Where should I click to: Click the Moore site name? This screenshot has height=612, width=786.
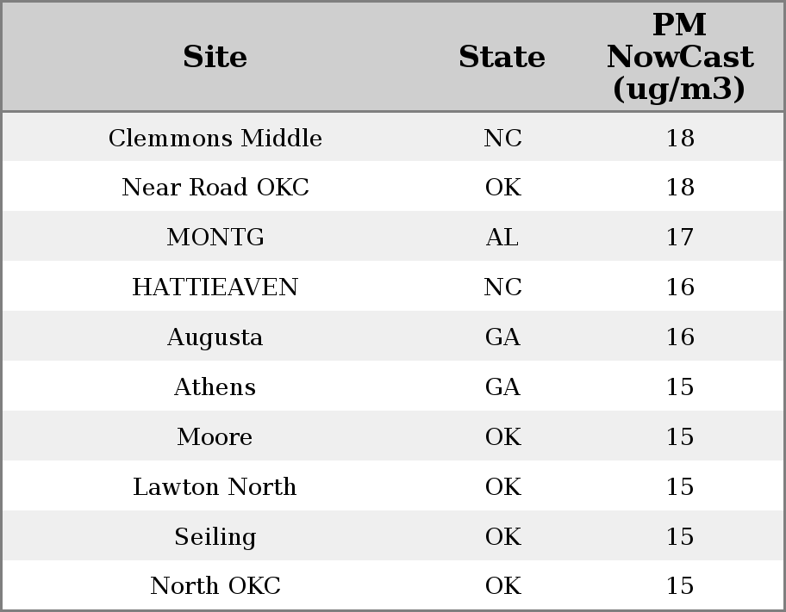click(x=215, y=437)
